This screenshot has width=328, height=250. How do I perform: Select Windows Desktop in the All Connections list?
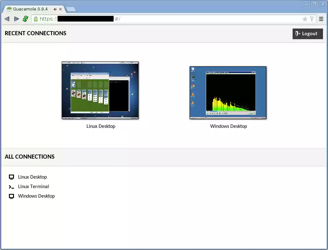(36, 196)
